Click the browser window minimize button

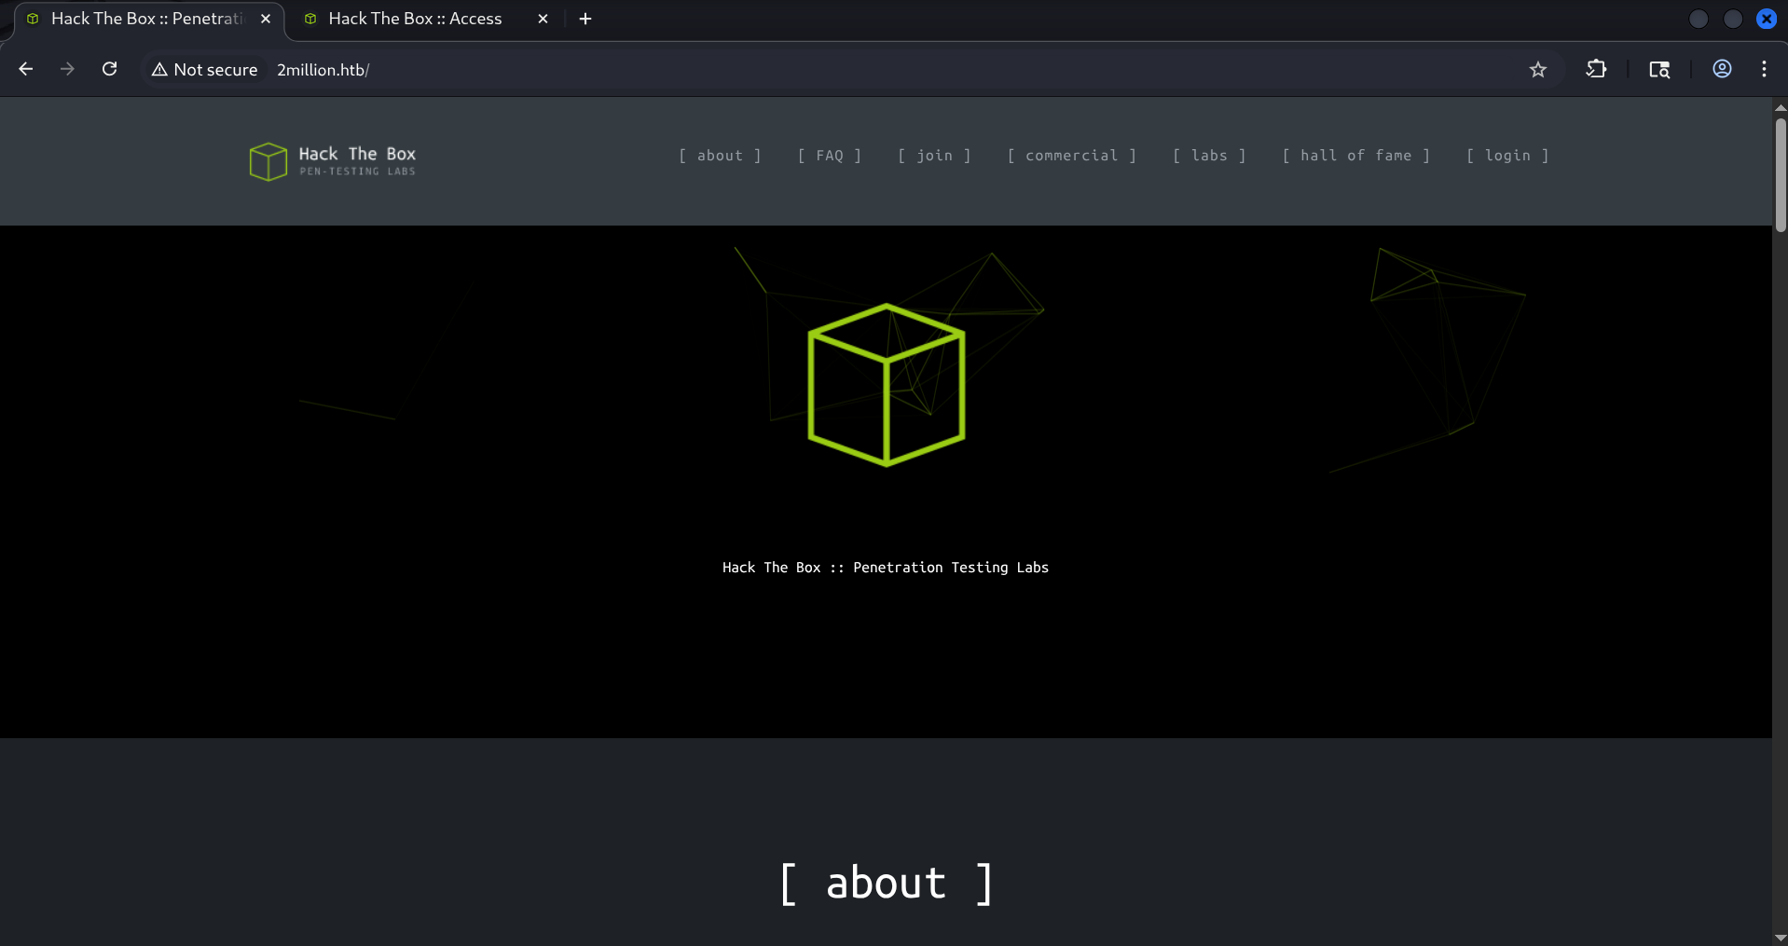click(x=1699, y=19)
